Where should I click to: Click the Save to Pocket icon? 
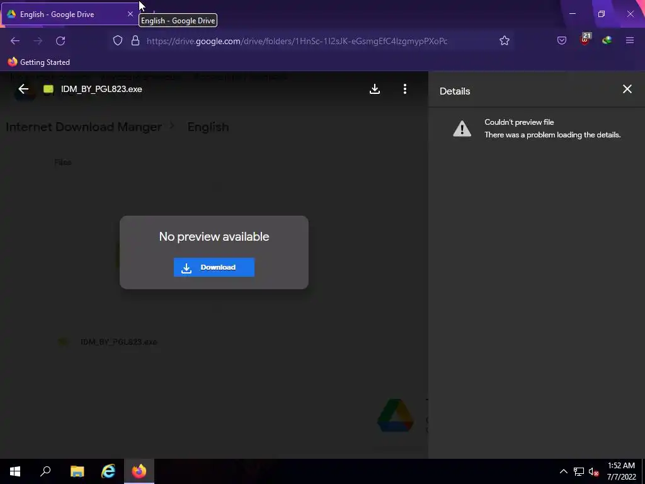click(x=561, y=40)
